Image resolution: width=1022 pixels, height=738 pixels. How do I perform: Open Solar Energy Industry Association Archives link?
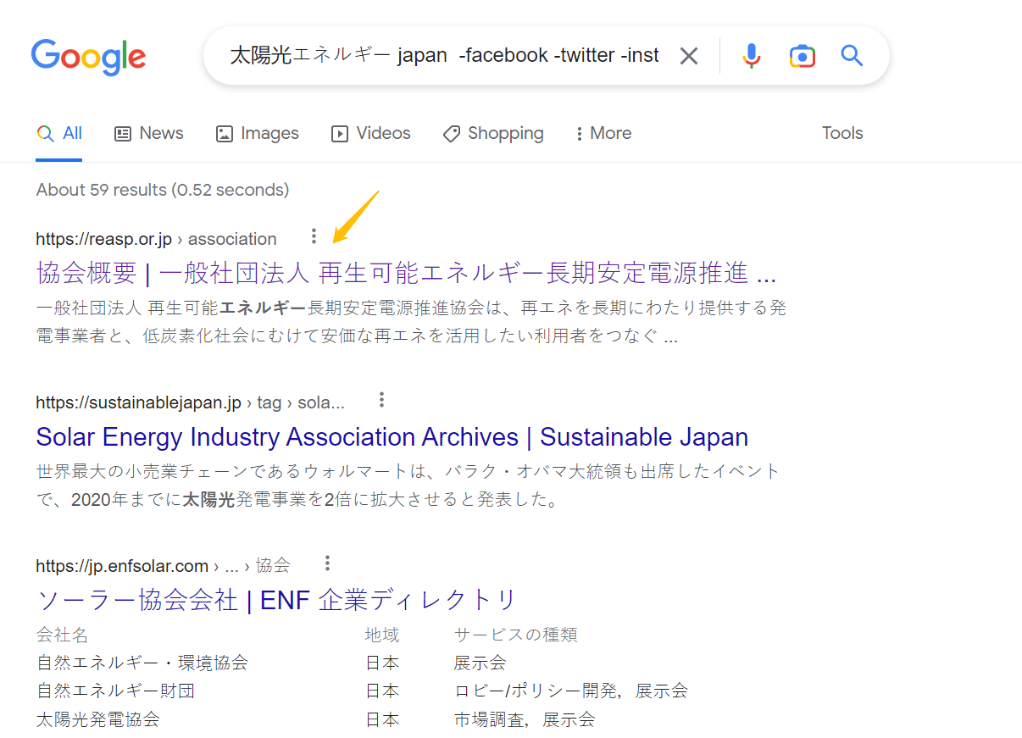point(392,437)
